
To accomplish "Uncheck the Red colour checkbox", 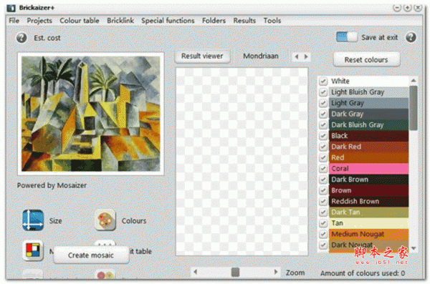I will (x=323, y=158).
